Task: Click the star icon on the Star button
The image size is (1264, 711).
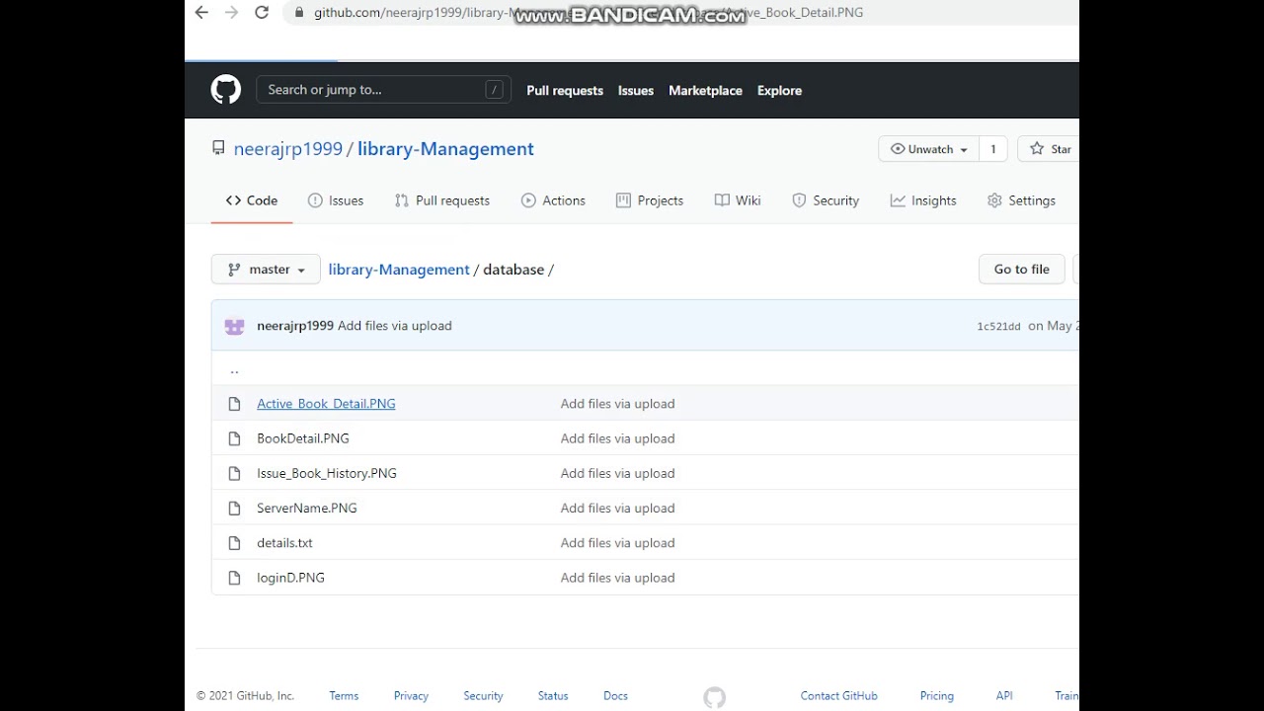Action: [x=1037, y=149]
